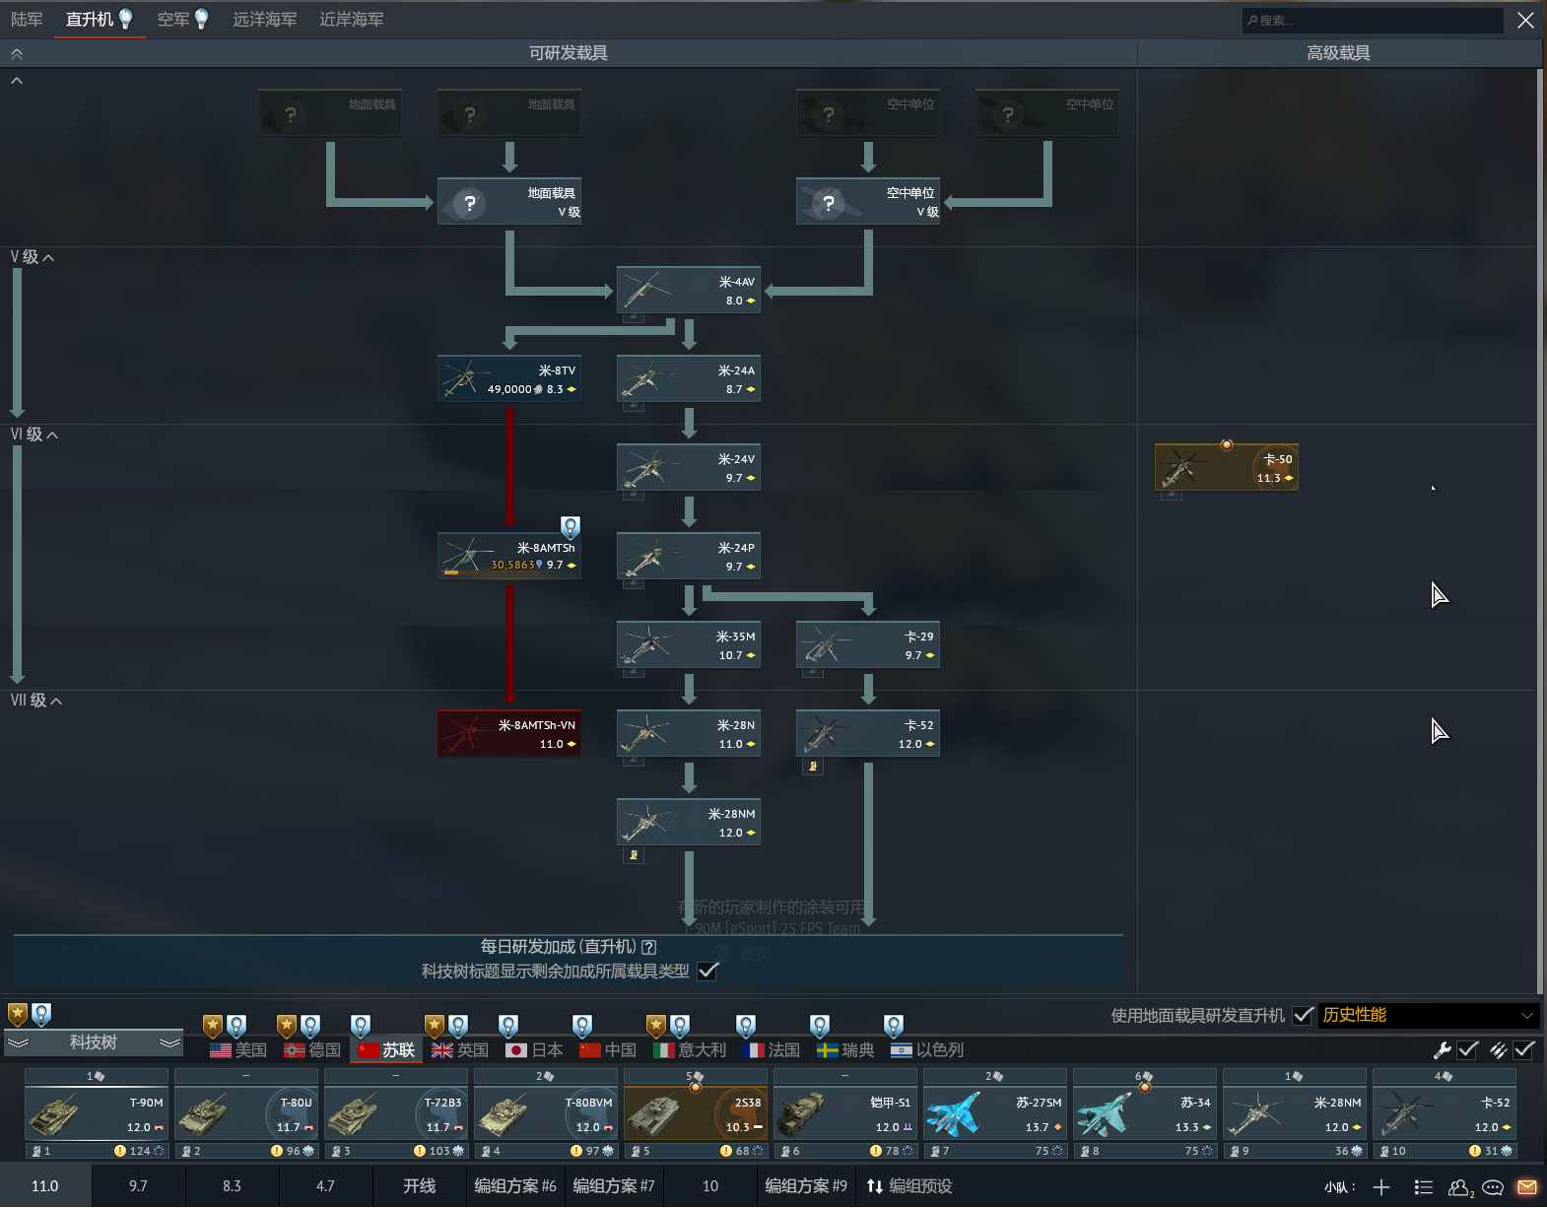The image size is (1547, 1208).
Task: Click the single up-chevron below header
Action: (17, 81)
